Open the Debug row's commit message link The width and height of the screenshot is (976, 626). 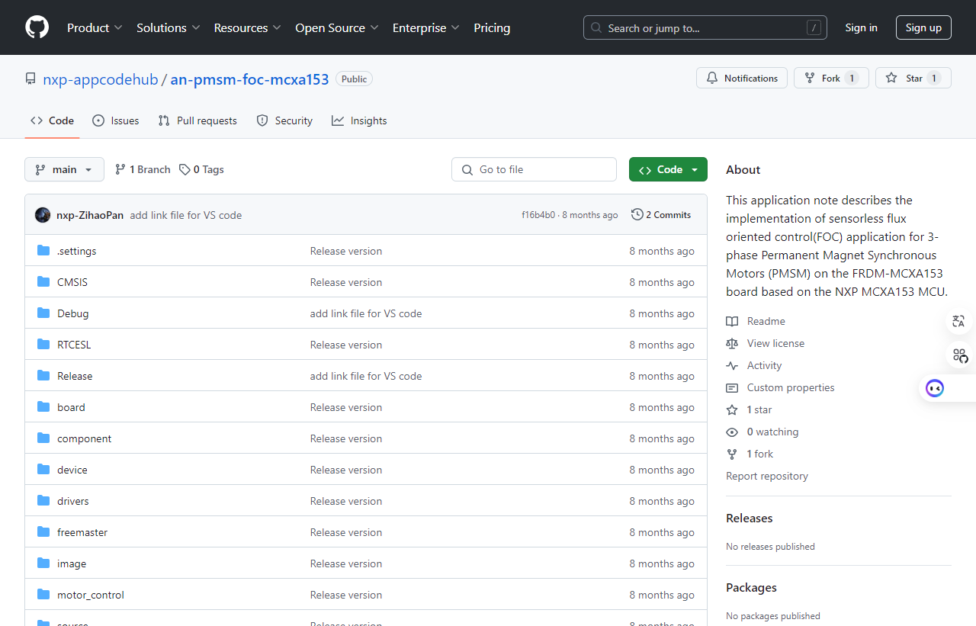(366, 313)
